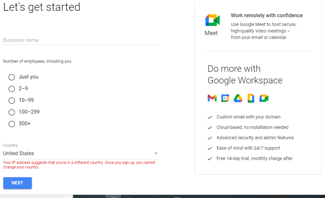Viewport: 325px width, 198px height.
Task: Expand the country list via dropdown arrow
Action: click(156, 154)
